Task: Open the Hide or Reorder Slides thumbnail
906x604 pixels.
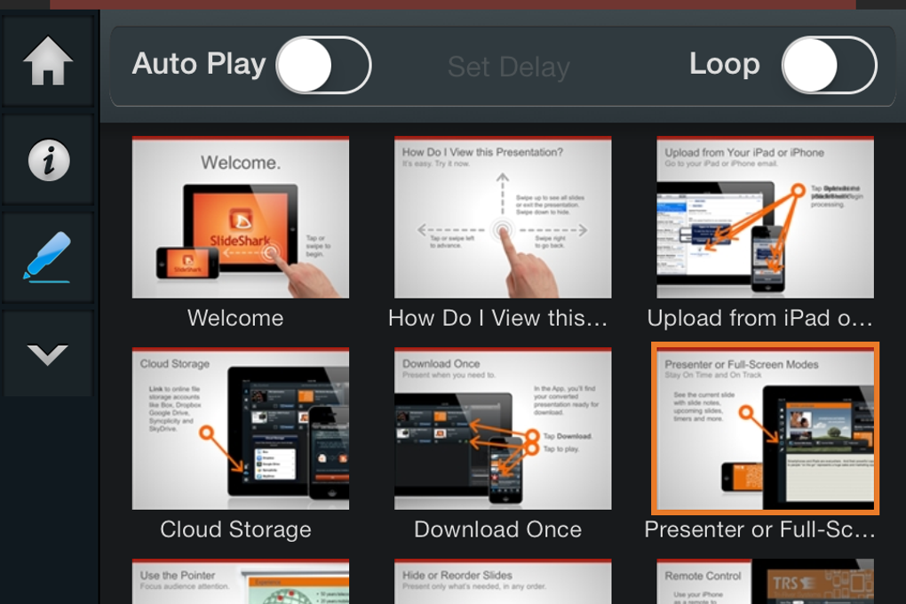Action: click(503, 582)
